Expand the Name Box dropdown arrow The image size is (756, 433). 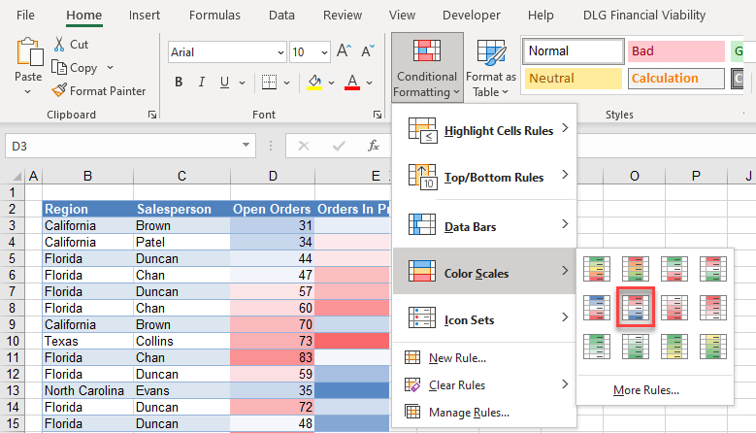247,146
